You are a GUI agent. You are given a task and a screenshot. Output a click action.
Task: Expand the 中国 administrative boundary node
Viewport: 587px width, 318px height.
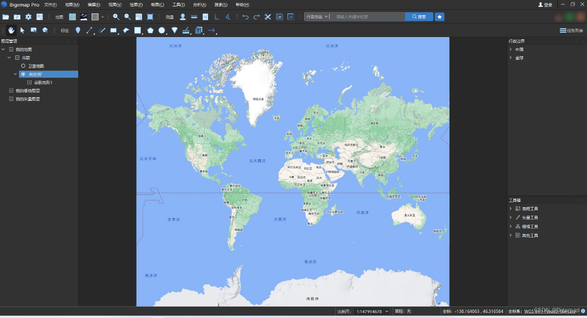coord(511,50)
